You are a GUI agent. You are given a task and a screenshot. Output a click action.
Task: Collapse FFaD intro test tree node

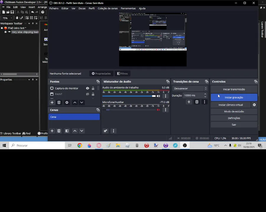click(x=2, y=28)
